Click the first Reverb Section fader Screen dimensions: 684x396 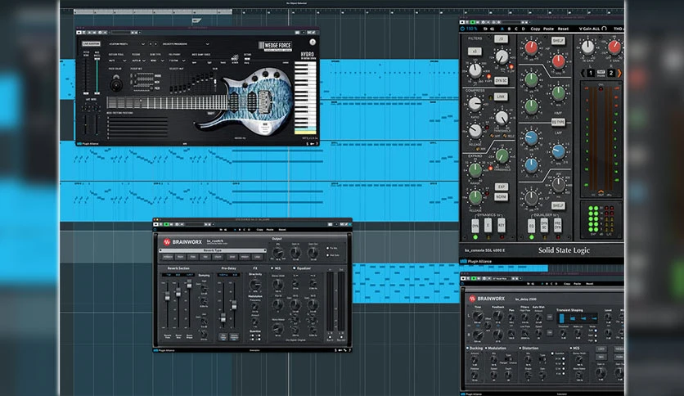click(167, 297)
